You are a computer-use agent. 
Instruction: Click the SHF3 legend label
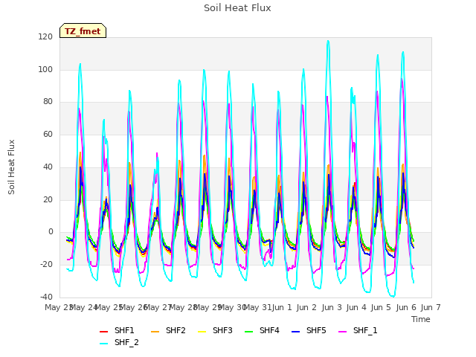coord(222,330)
